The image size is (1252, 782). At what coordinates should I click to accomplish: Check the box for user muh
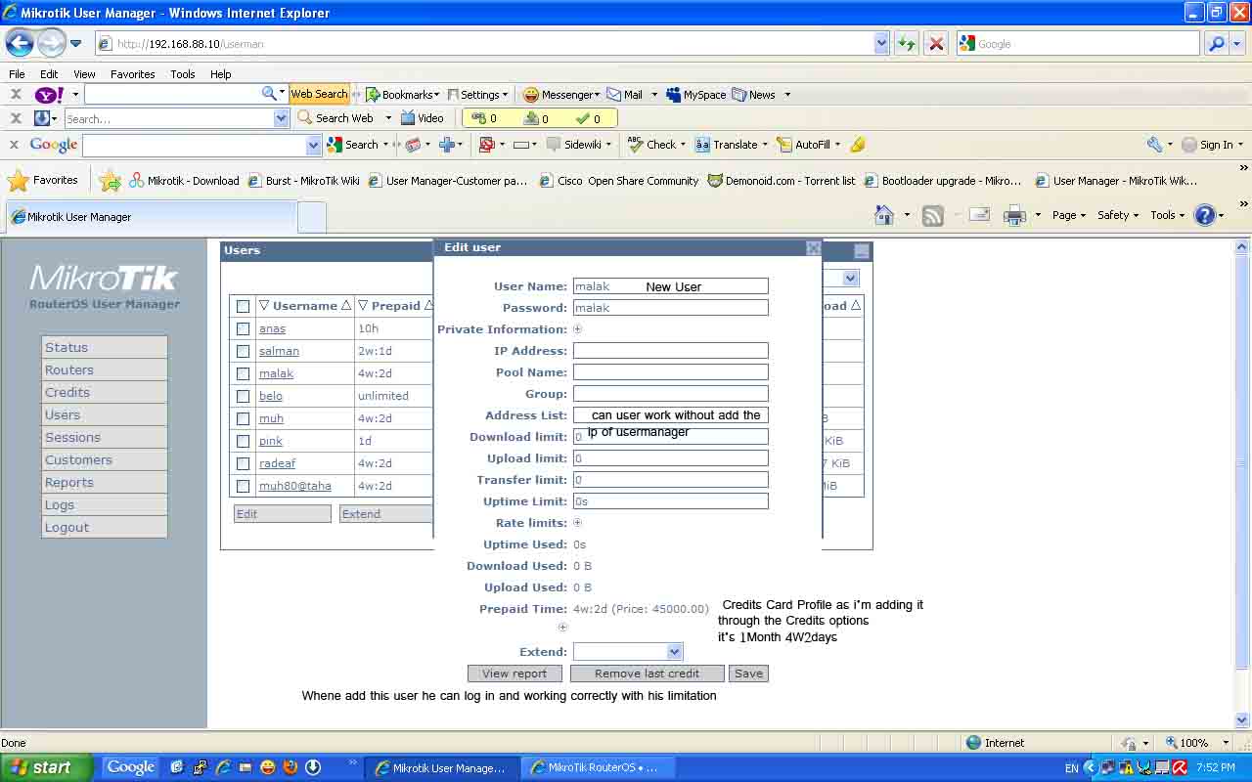243,418
